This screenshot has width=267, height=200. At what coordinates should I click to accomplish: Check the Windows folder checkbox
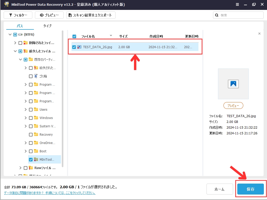tap(31, 118)
